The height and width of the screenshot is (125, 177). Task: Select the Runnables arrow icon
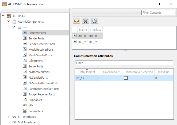click(x=25, y=100)
